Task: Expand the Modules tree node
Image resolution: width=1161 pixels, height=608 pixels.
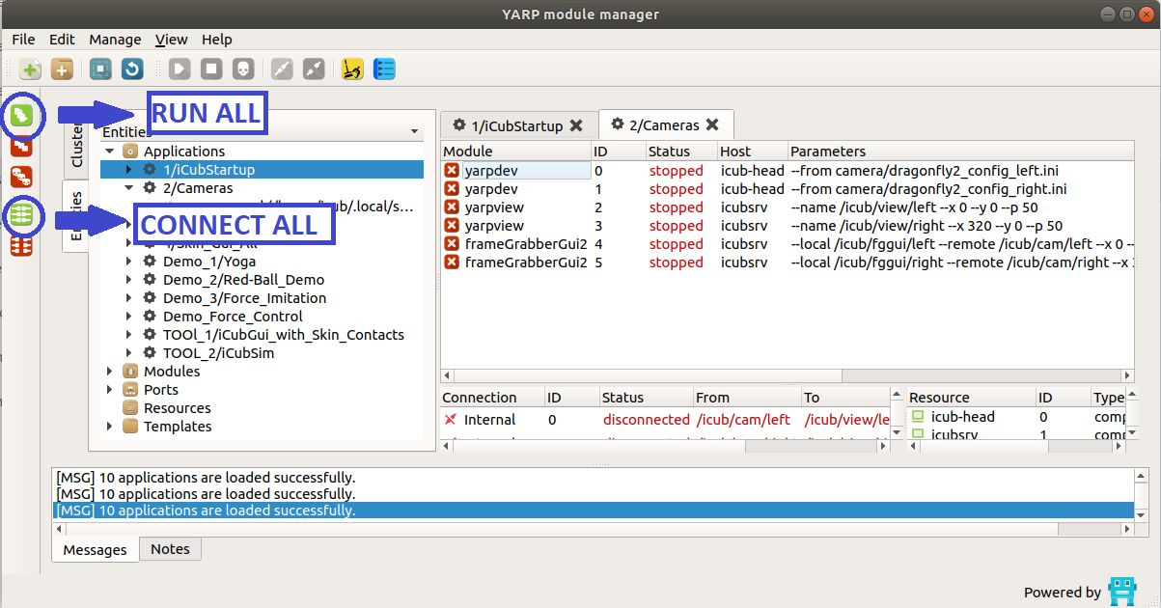Action: 110,372
